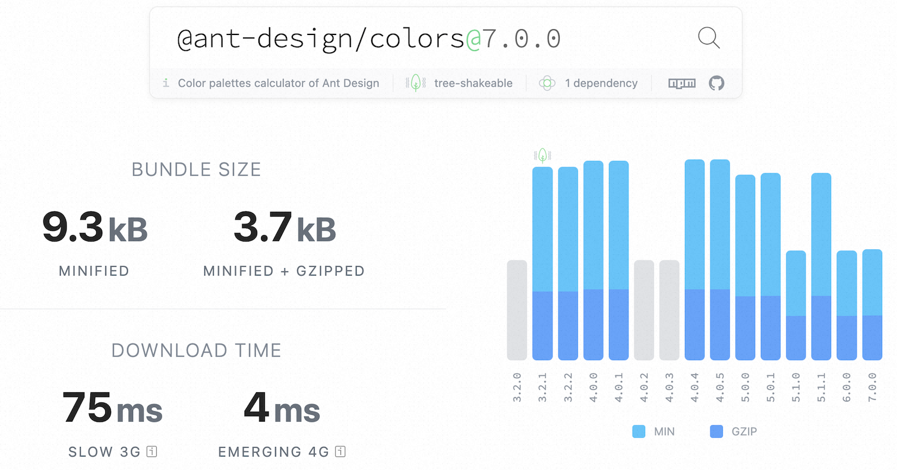Click the 9.3 kB minified size value
This screenshot has width=897, height=470.
pos(94,227)
